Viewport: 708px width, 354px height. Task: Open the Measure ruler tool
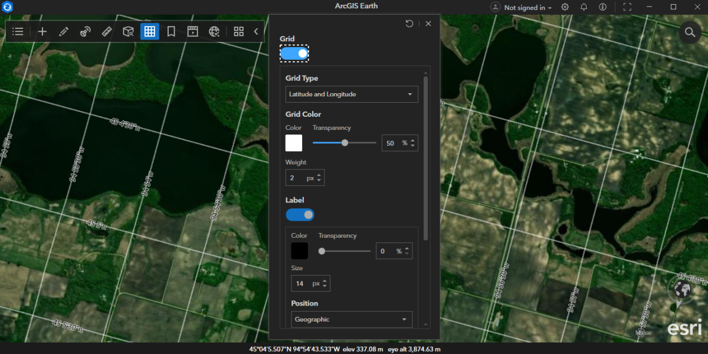[x=107, y=31]
